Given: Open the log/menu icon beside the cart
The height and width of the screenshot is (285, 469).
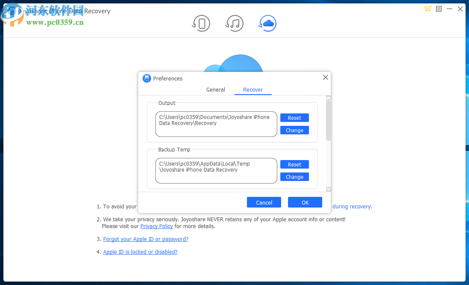Looking at the screenshot, I should pos(439,9).
